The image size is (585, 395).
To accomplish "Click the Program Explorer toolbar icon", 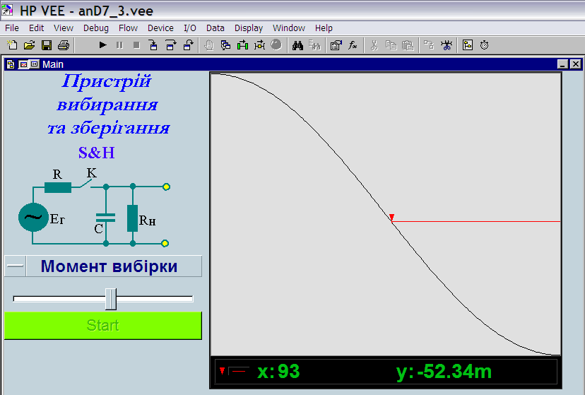I will (468, 45).
